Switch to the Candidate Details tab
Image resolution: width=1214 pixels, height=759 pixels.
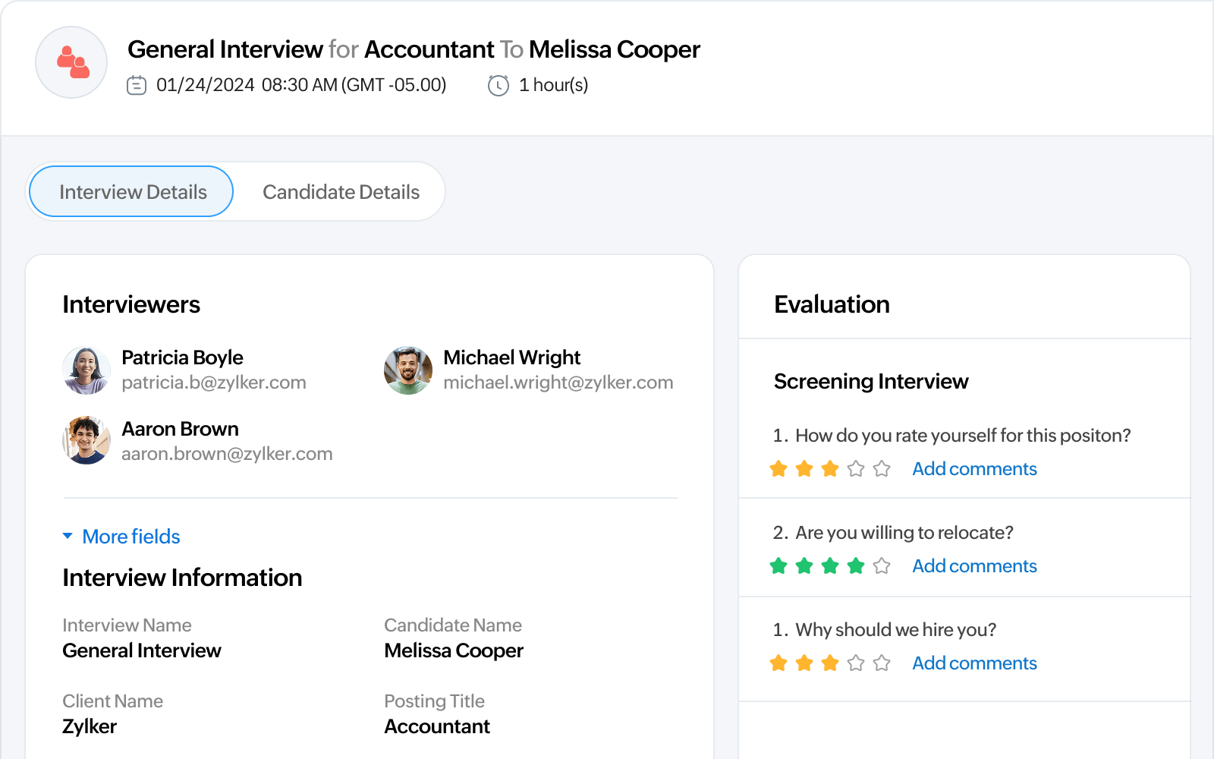(341, 191)
